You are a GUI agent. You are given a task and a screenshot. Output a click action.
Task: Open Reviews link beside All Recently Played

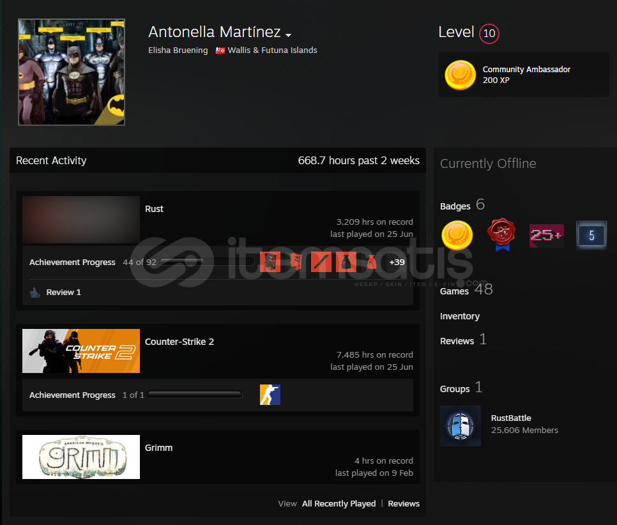click(x=404, y=504)
